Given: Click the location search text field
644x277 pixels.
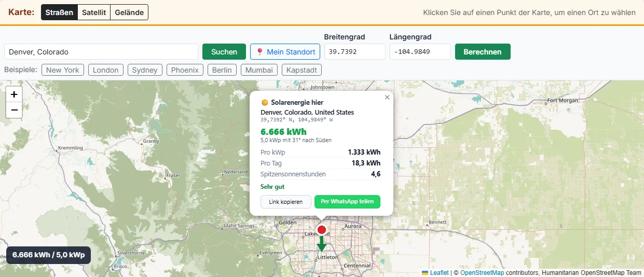Looking at the screenshot, I should point(101,52).
